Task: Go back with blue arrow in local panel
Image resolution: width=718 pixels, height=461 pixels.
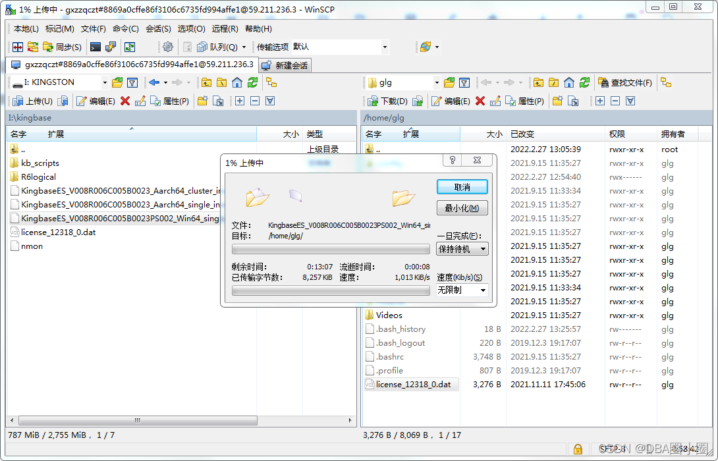Action: [154, 82]
